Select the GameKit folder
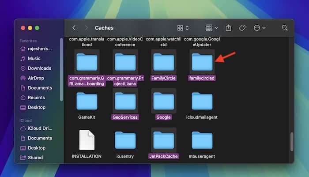The width and height of the screenshot is (309, 177). (87, 102)
